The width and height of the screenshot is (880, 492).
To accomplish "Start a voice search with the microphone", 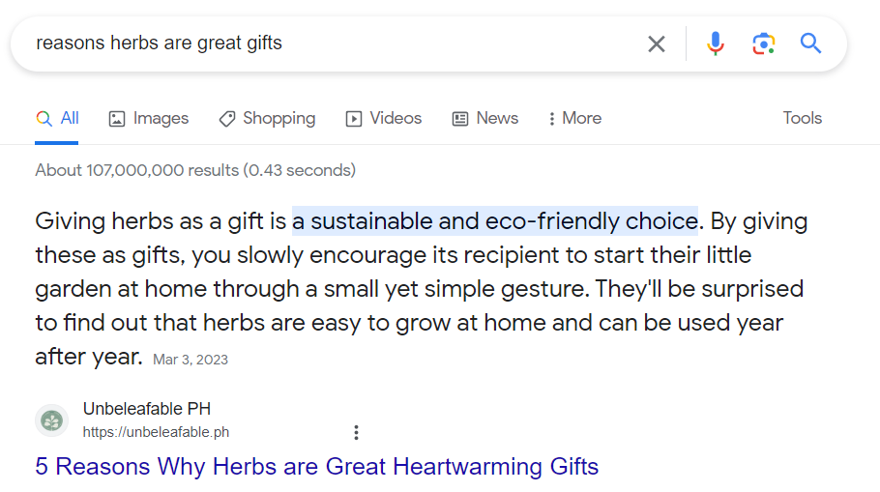I will [x=716, y=43].
